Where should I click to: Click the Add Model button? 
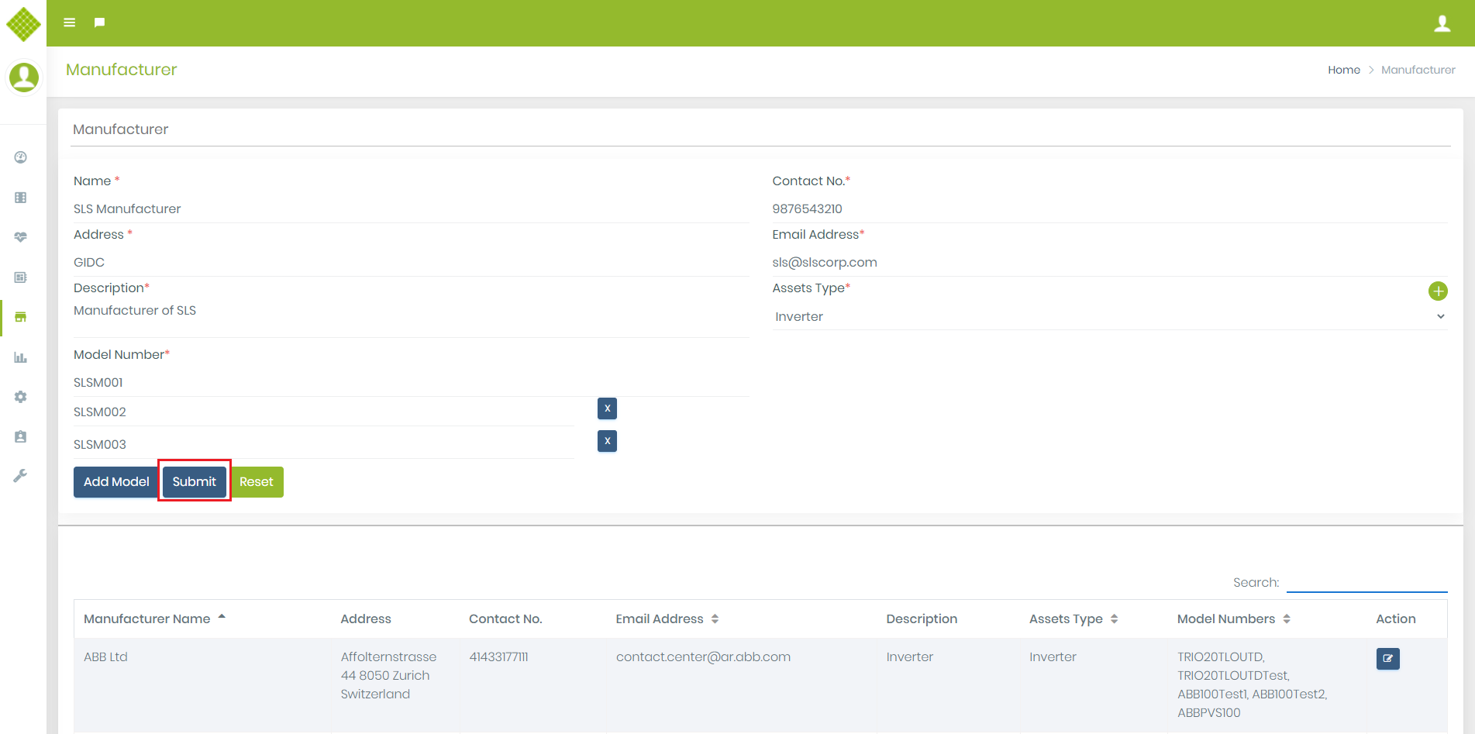116,482
